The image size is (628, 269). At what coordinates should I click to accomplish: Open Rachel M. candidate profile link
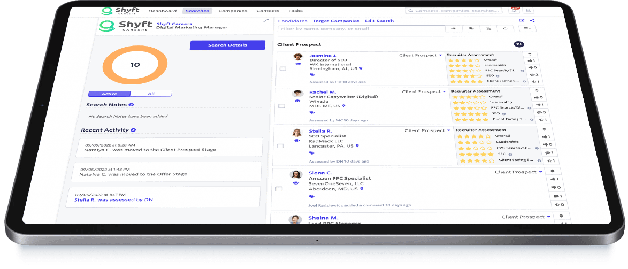pyautogui.click(x=323, y=92)
